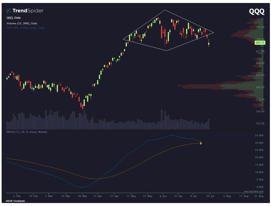
Task: Click the "22. Jun" date axis label
Action: click(x=178, y=196)
